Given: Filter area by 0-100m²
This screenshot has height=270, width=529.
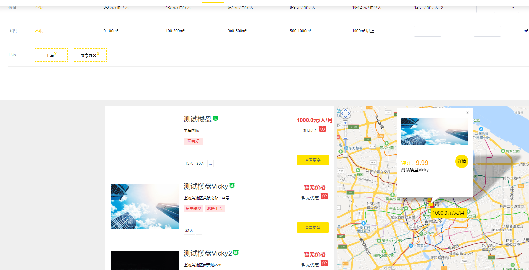Looking at the screenshot, I should pos(111,31).
